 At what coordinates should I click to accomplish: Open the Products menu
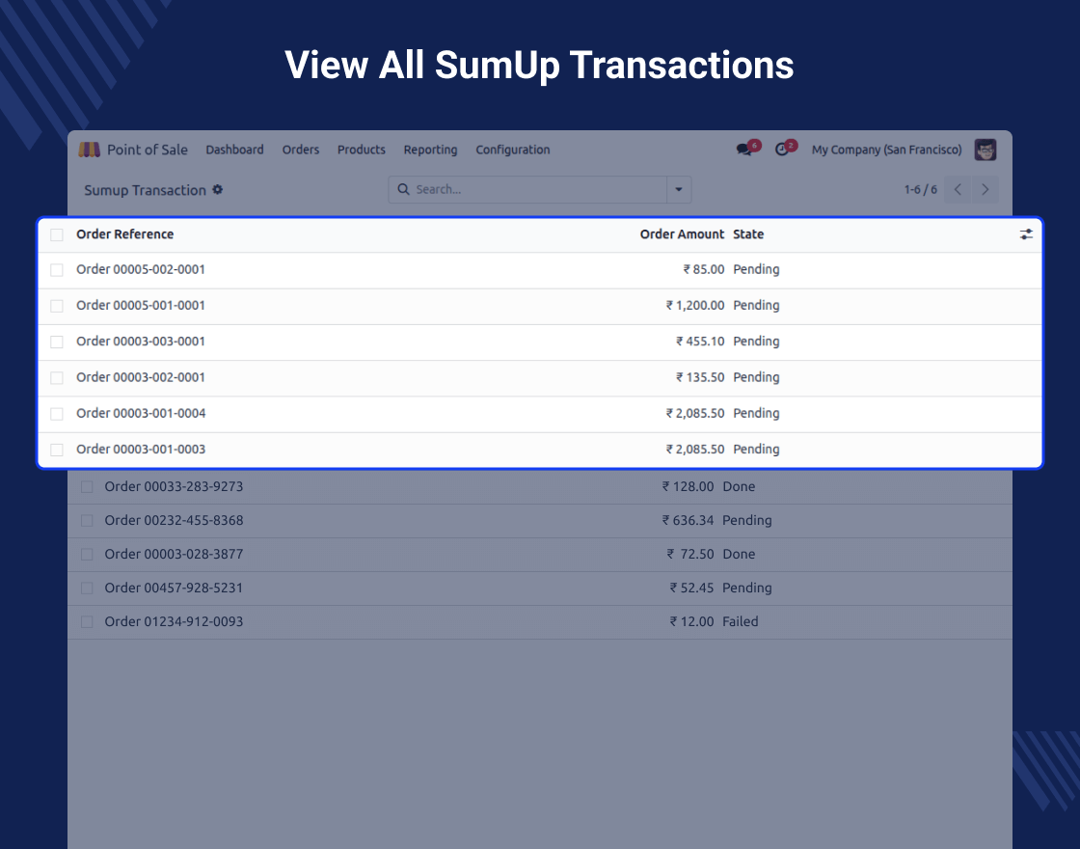362,150
